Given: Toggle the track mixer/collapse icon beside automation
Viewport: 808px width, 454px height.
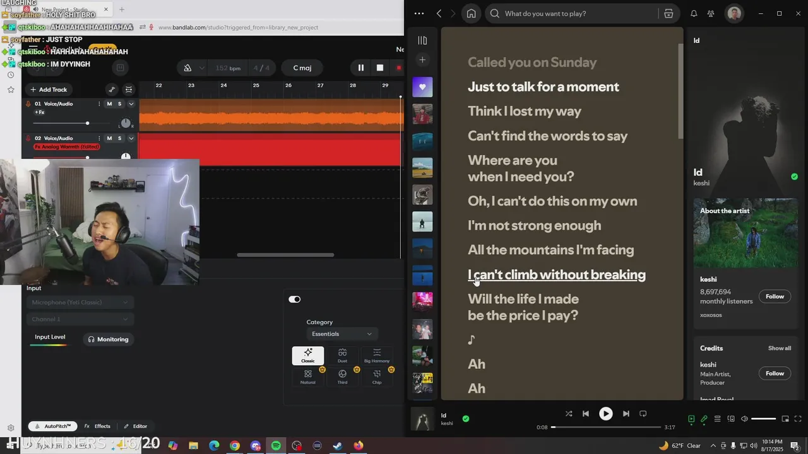Looking at the screenshot, I should point(129,90).
